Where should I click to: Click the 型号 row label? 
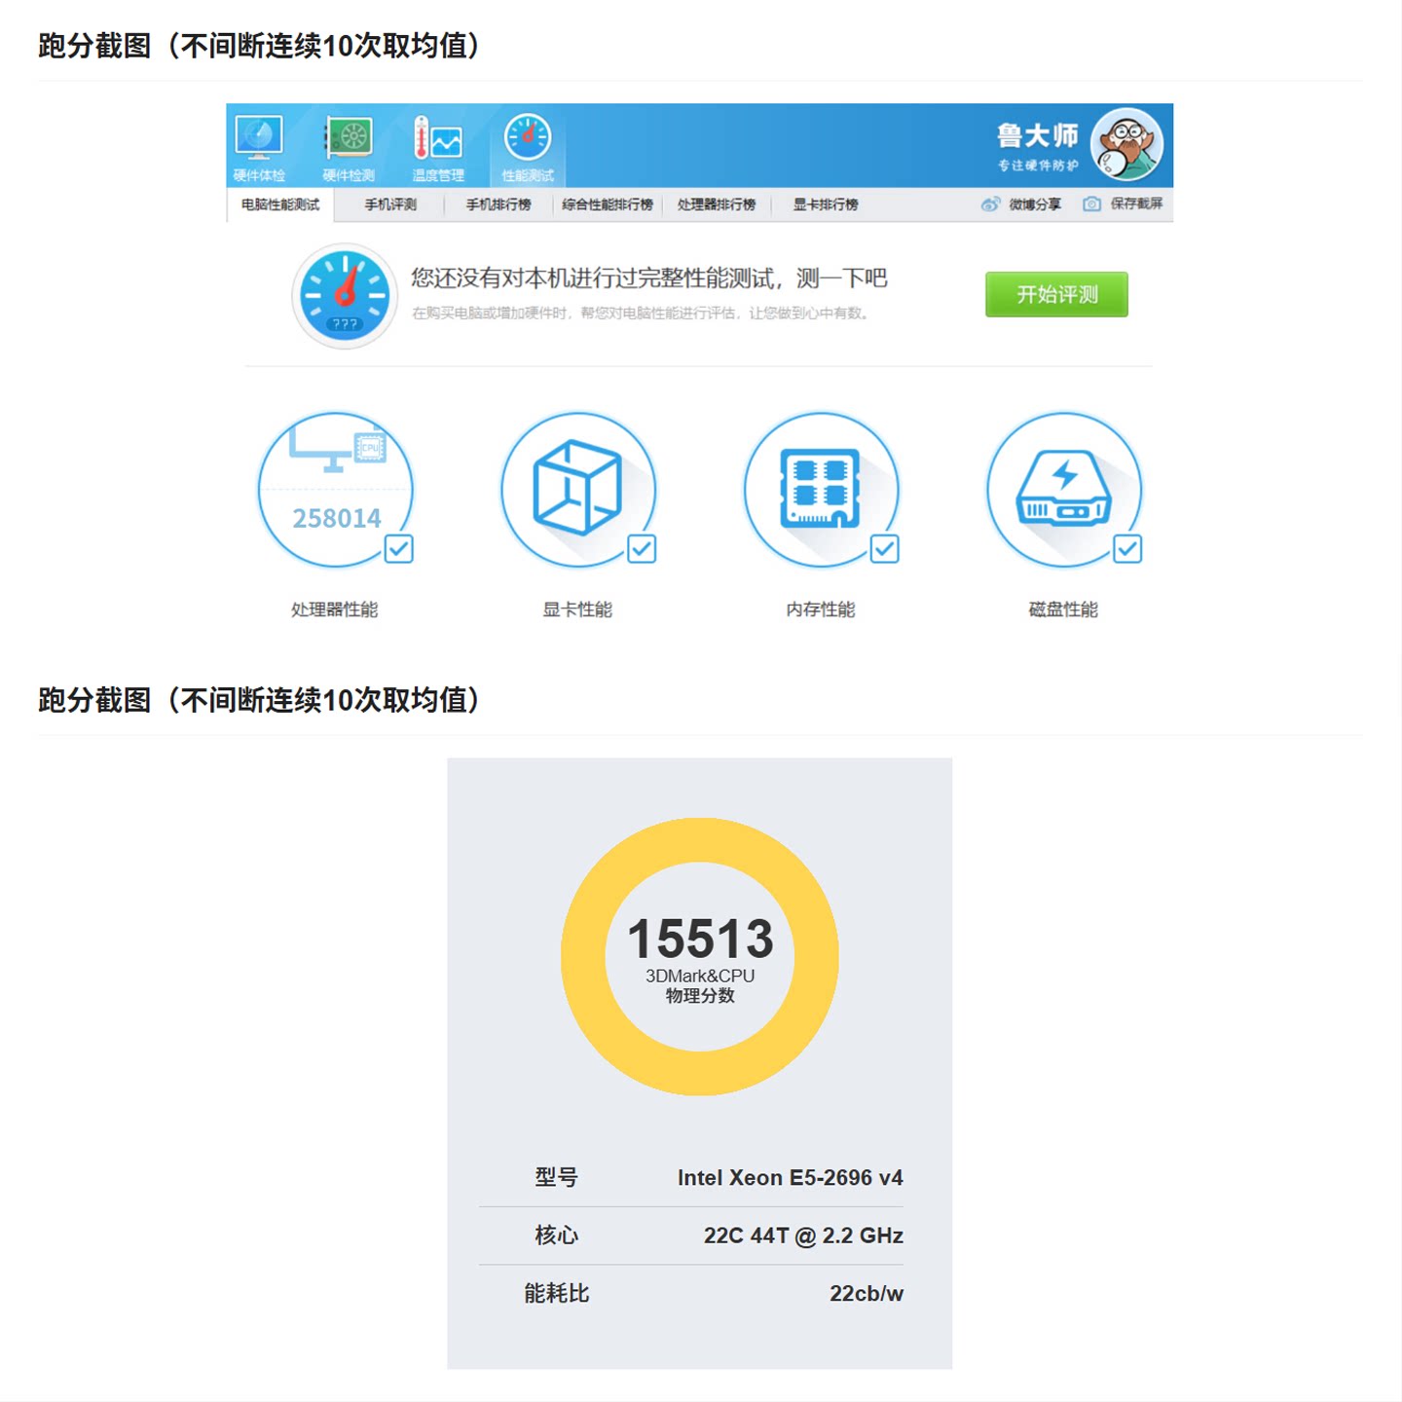click(x=557, y=1177)
